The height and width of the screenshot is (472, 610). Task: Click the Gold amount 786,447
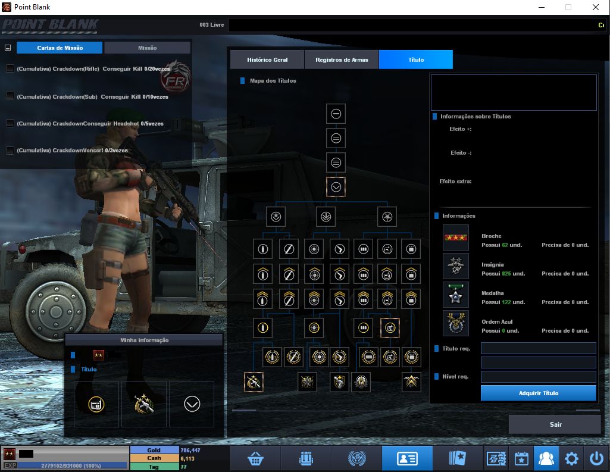(190, 450)
